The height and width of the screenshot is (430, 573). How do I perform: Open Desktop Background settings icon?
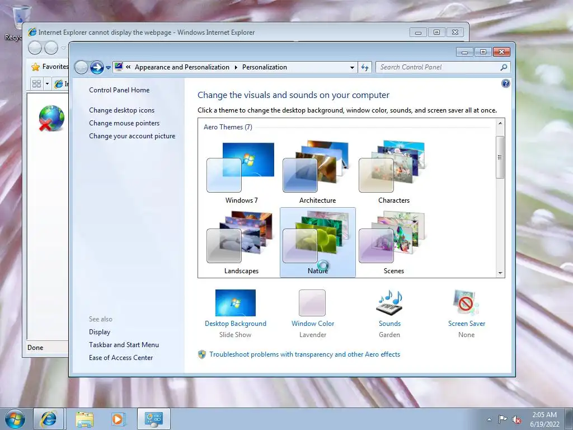[236, 303]
